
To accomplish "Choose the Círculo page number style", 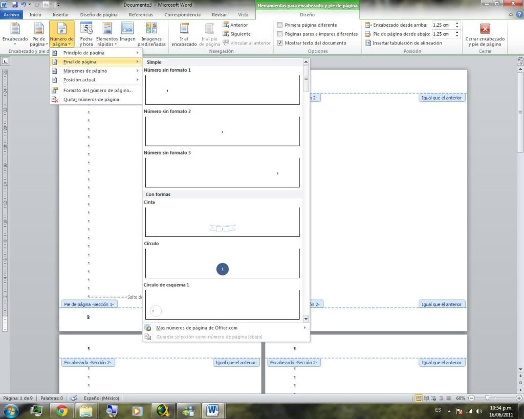I will (222, 263).
